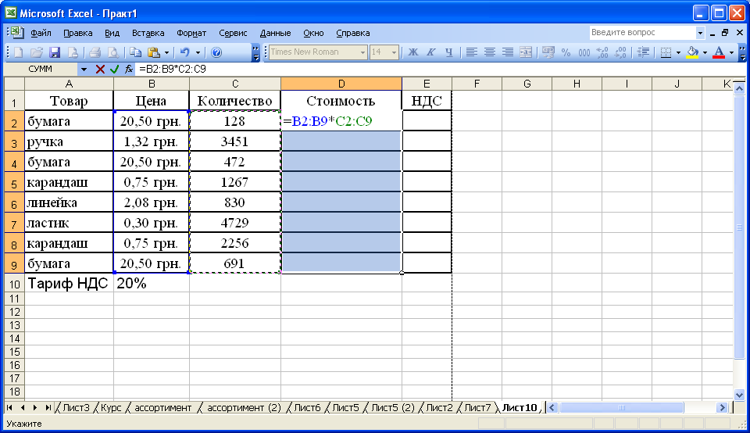
Task: Expand Paste options arrow
Action: [166, 52]
